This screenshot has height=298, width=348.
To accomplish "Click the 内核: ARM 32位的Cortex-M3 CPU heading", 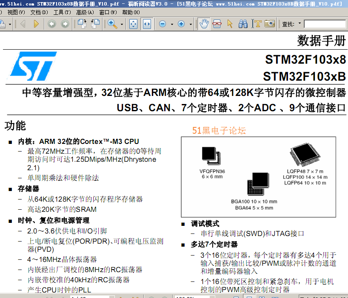I will (78, 141).
